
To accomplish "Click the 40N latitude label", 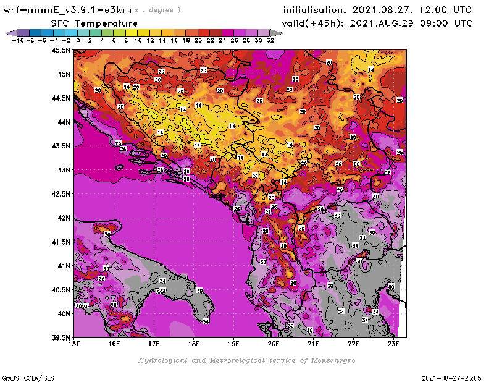I will click(64, 314).
